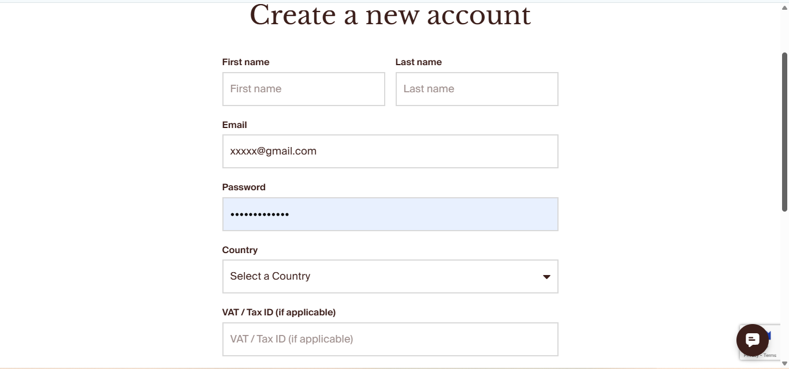Click the masked Password field

[x=390, y=214]
